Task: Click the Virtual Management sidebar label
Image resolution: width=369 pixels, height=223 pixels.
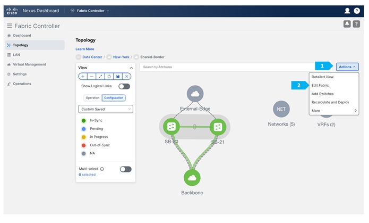Action: click(x=29, y=64)
